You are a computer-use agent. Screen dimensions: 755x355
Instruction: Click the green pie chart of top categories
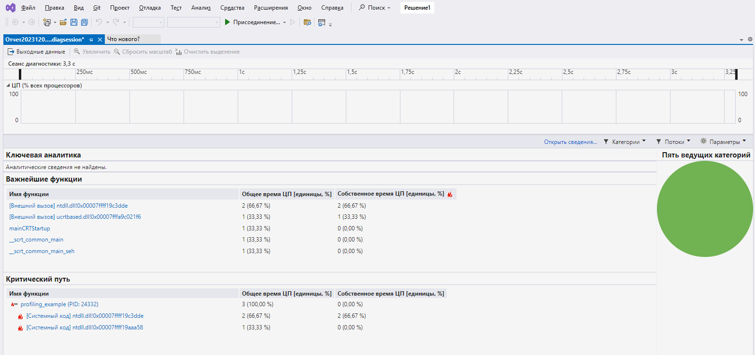coord(705,209)
